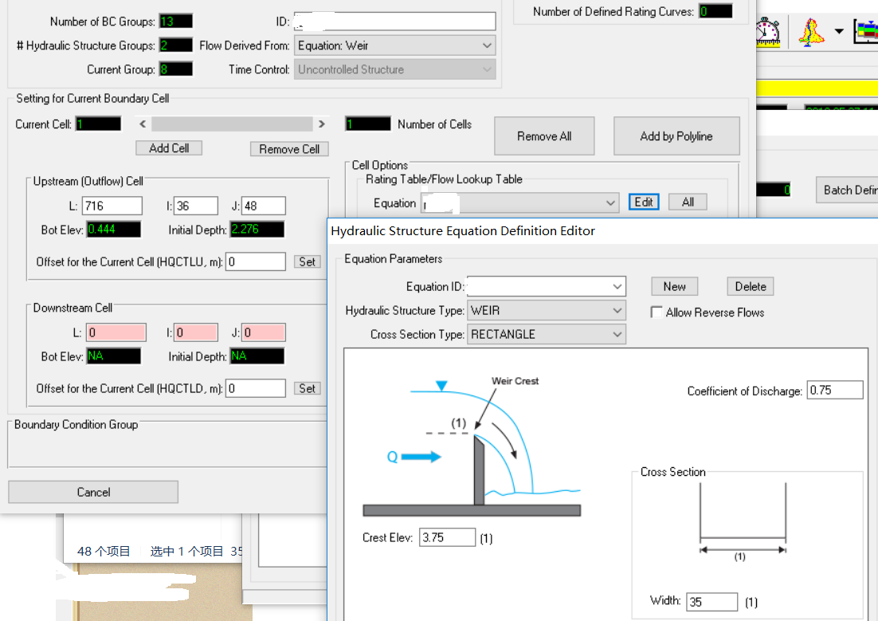Expand the Equation dropdown in Cell Options
The width and height of the screenshot is (878, 621).
click(x=519, y=203)
